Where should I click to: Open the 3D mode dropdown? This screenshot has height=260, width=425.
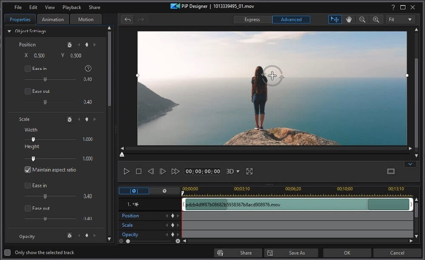coord(233,171)
